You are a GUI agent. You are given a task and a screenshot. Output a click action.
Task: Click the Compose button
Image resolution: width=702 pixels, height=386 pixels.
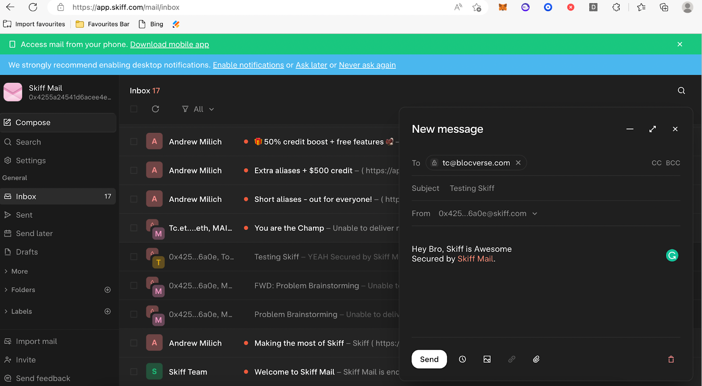[58, 123]
